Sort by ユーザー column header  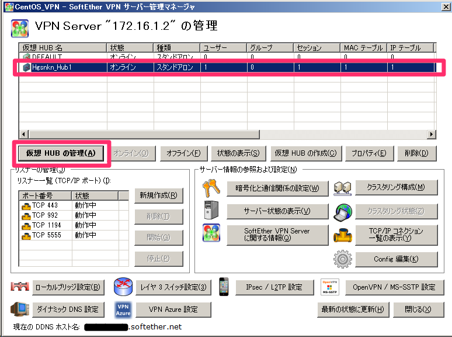(x=224, y=47)
